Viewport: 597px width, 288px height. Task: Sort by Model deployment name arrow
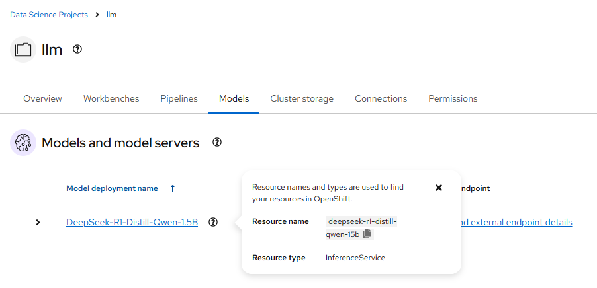tap(173, 188)
